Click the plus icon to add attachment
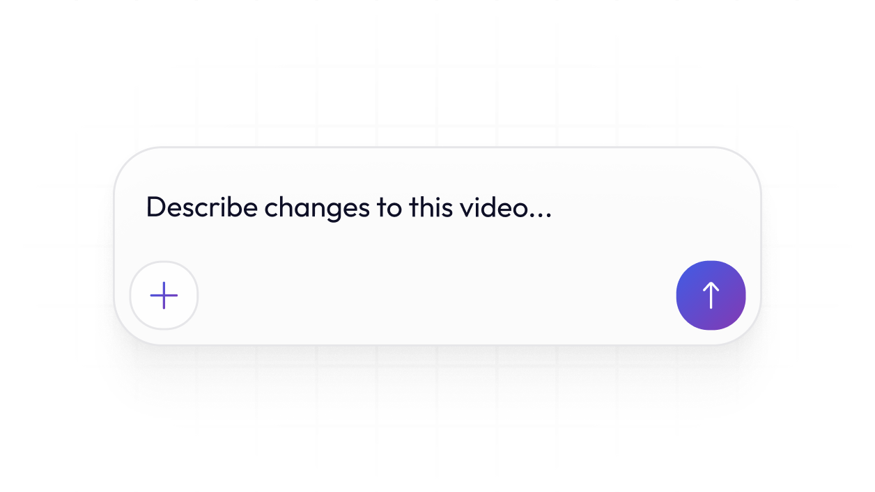The image size is (875, 492). click(x=164, y=296)
